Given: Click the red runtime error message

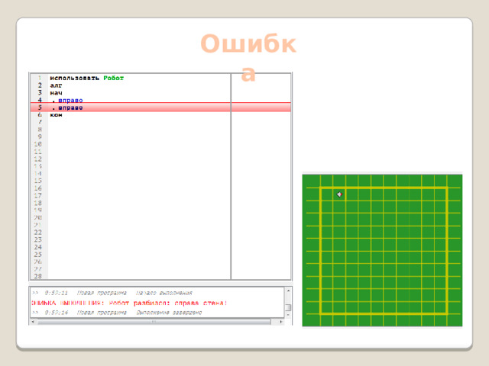Looking at the screenshot, I should pyautogui.click(x=130, y=303).
